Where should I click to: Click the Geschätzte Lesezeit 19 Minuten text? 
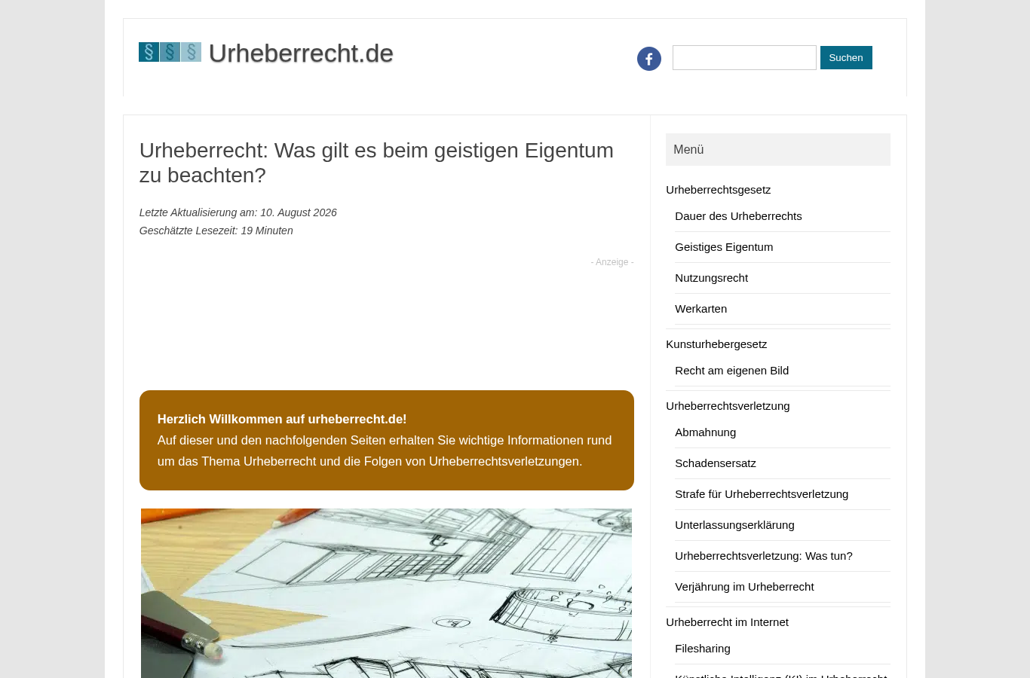pos(216,231)
